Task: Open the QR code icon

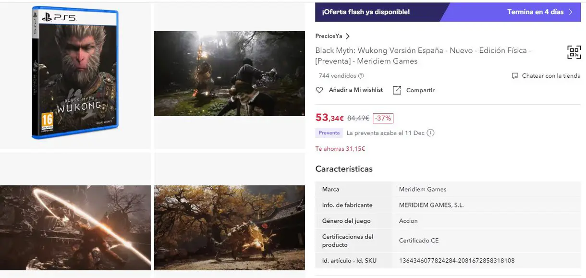Action: tap(574, 52)
